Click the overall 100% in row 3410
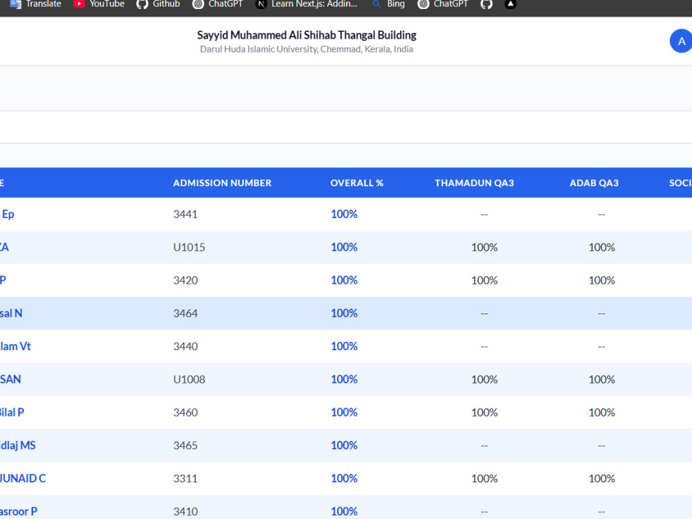This screenshot has height=519, width=692. (344, 511)
